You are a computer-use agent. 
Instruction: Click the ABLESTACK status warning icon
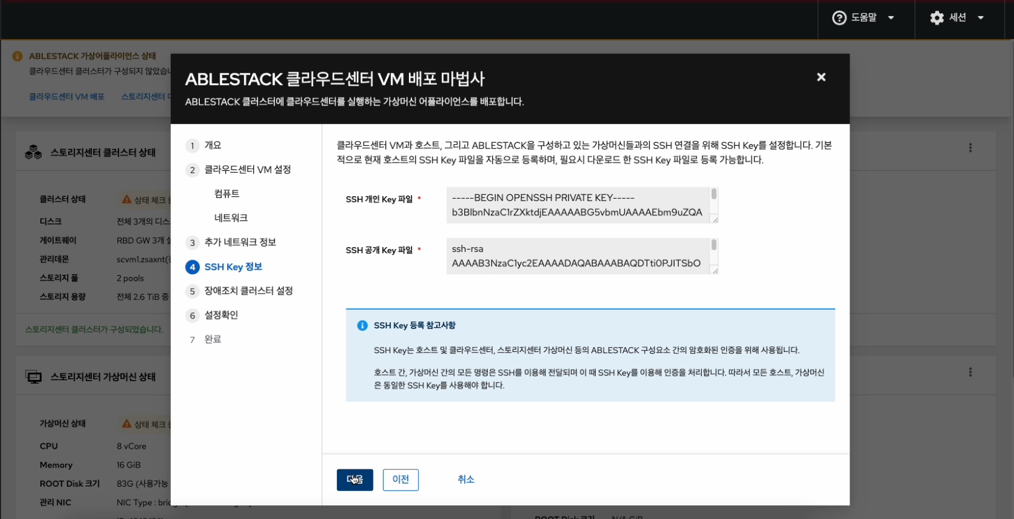coord(17,56)
